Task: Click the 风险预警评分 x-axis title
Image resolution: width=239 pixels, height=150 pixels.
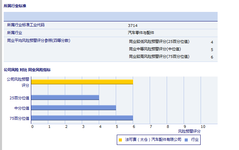Action: click(x=189, y=131)
